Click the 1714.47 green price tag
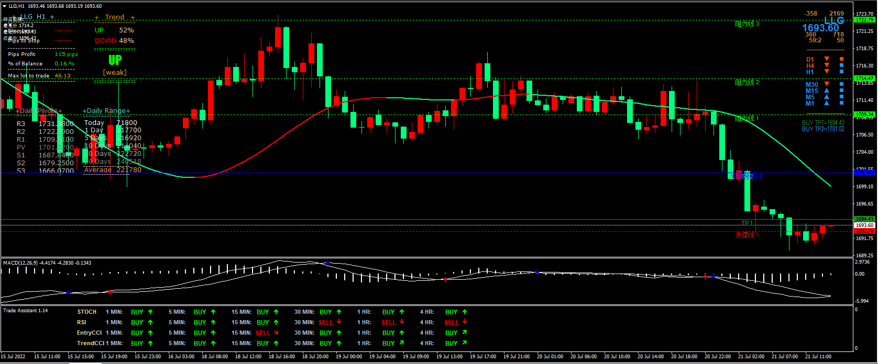 click(x=864, y=78)
